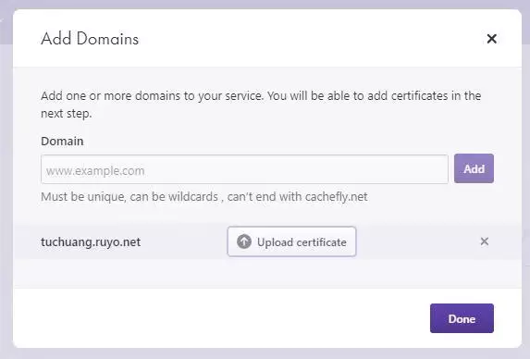Click the words 'next step' in description
Viewport: 530px width, 359px height.
[x=67, y=114]
